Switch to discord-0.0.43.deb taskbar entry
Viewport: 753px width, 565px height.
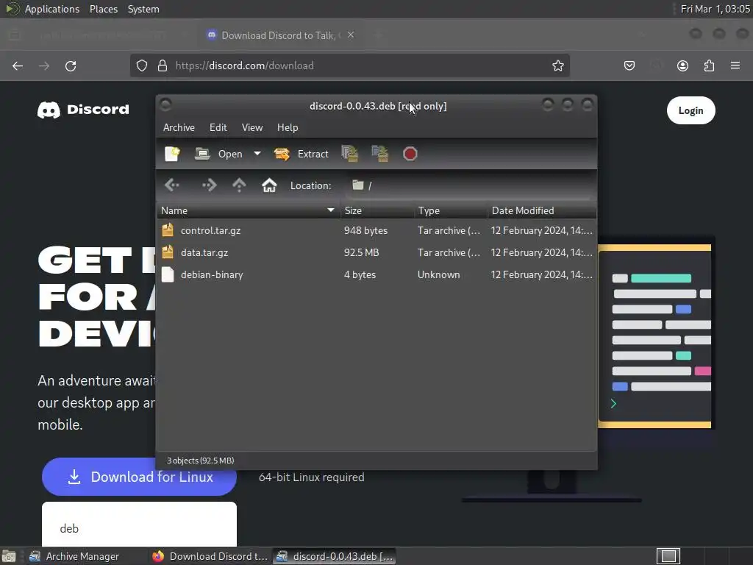[335, 556]
